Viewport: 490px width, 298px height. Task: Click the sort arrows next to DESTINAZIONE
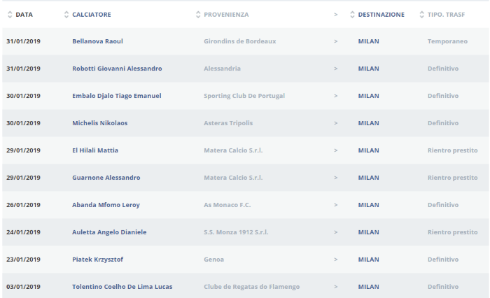352,15
